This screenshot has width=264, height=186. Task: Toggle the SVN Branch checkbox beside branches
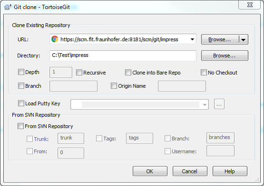pyautogui.click(x=168, y=139)
